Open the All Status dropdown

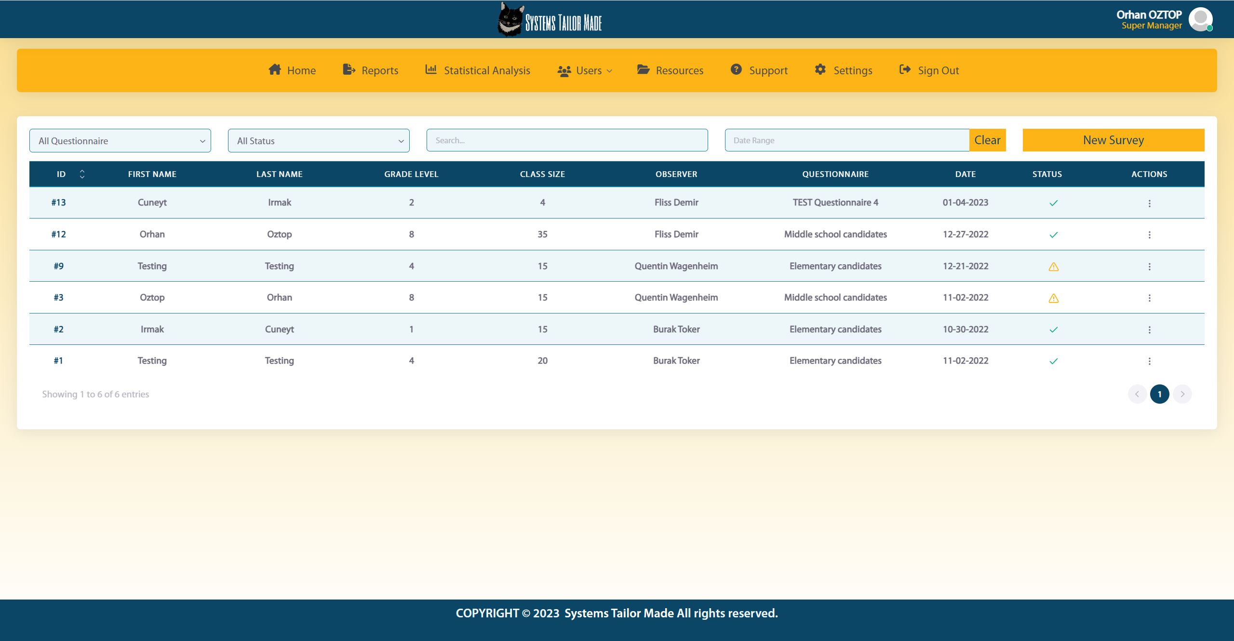[319, 141]
